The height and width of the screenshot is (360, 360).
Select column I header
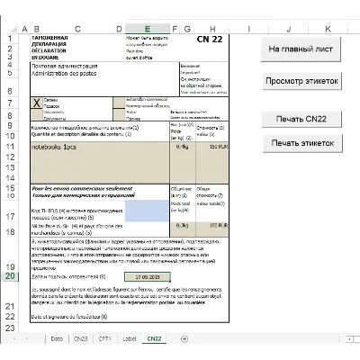(249, 29)
